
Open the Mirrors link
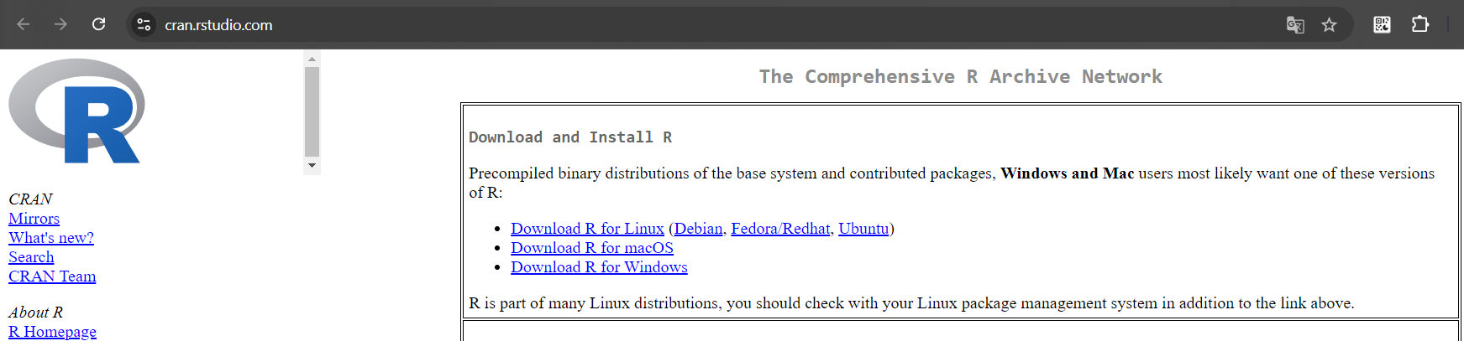click(x=34, y=219)
